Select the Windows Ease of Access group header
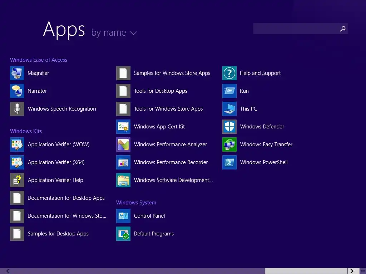366x274 pixels. [39, 60]
